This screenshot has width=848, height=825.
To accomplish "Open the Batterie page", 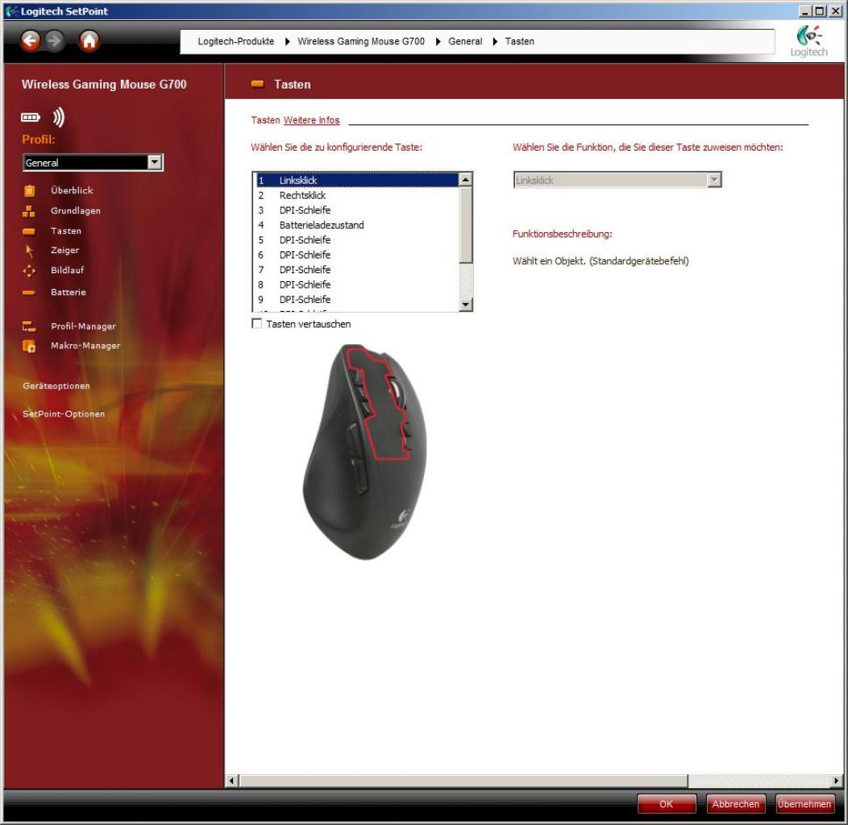I will pos(69,292).
